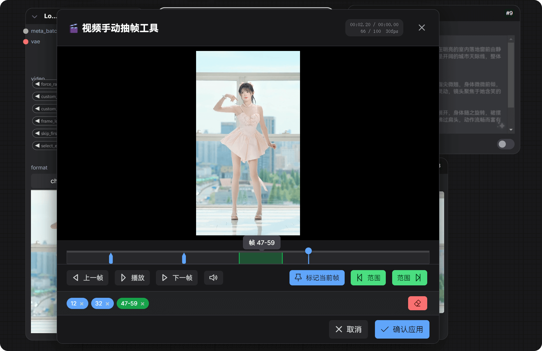
Task: Enable the toggle switch in the right panel
Action: click(x=506, y=144)
